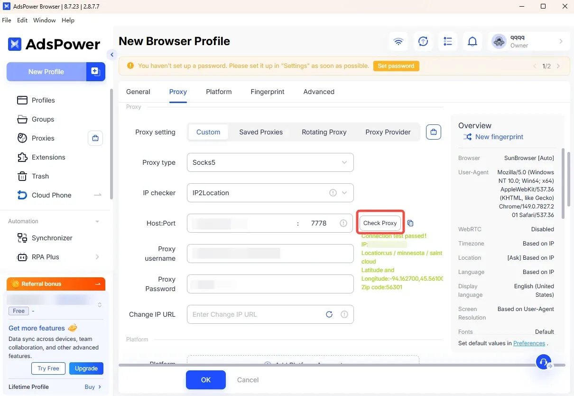Viewport: 574px width, 396px height.
Task: Open the support headset chat bubble
Action: [544, 362]
